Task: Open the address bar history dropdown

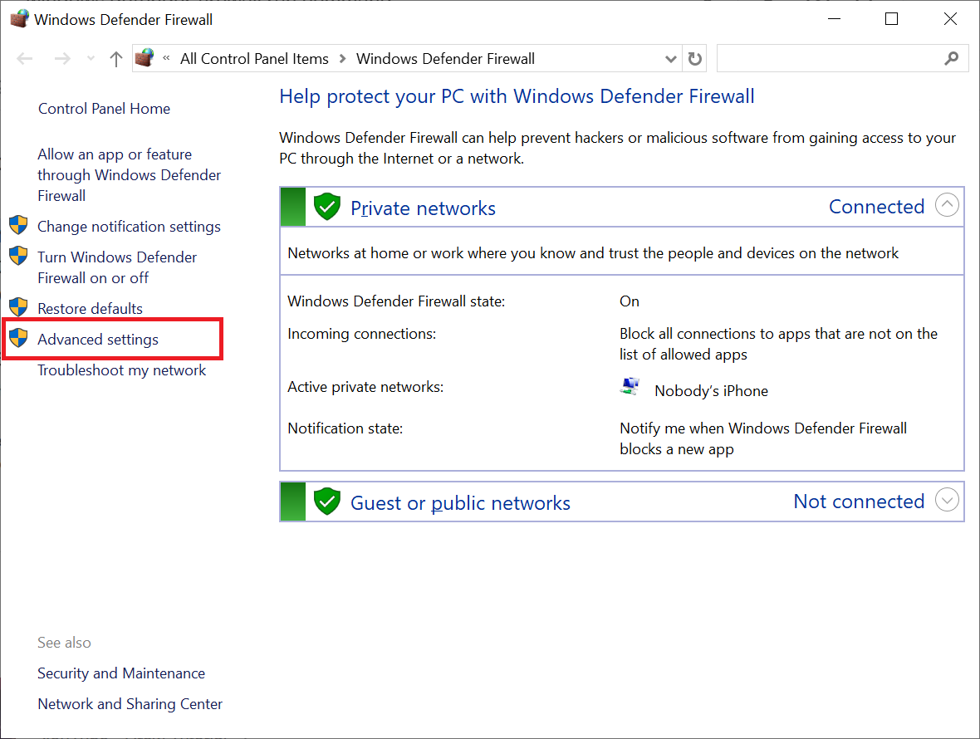Action: tap(670, 58)
